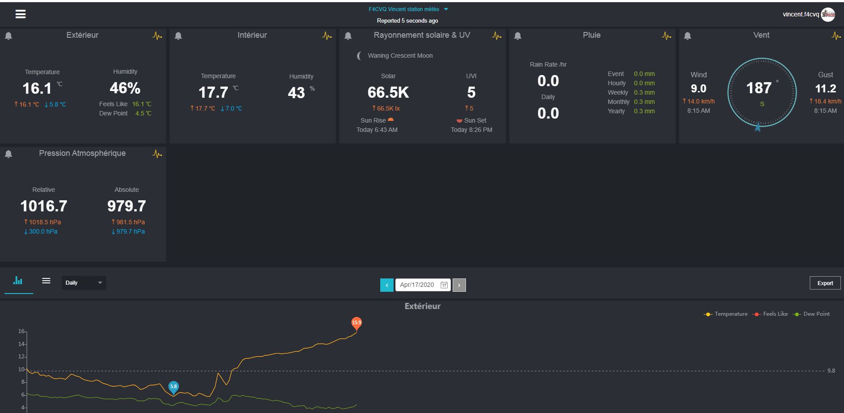844x413 pixels.
Task: Click the Extérieur alert bell icon
Action: click(x=8, y=36)
